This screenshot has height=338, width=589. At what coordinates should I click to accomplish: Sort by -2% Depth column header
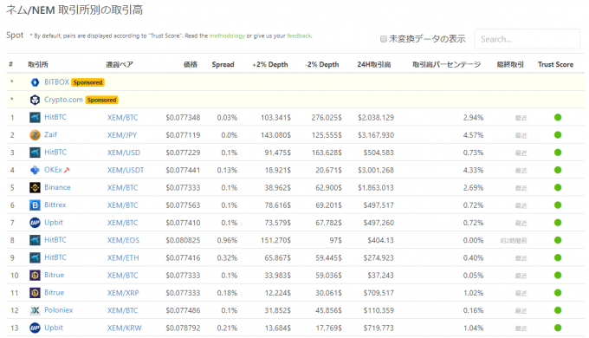(322, 64)
